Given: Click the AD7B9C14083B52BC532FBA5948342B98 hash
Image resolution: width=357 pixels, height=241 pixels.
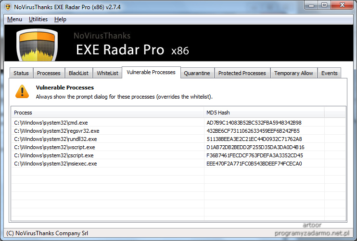Looking at the screenshot, I should click(254, 123).
